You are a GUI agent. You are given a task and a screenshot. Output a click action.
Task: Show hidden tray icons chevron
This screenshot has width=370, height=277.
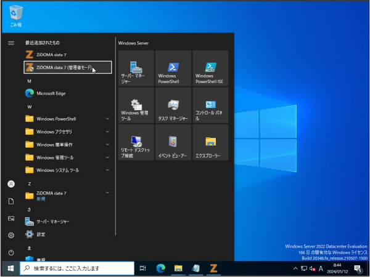(295, 268)
